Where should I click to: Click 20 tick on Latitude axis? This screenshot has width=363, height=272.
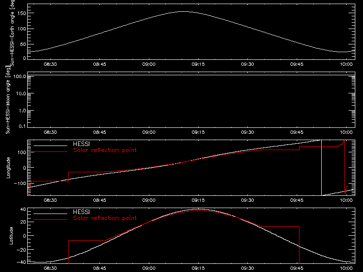pos(23,222)
